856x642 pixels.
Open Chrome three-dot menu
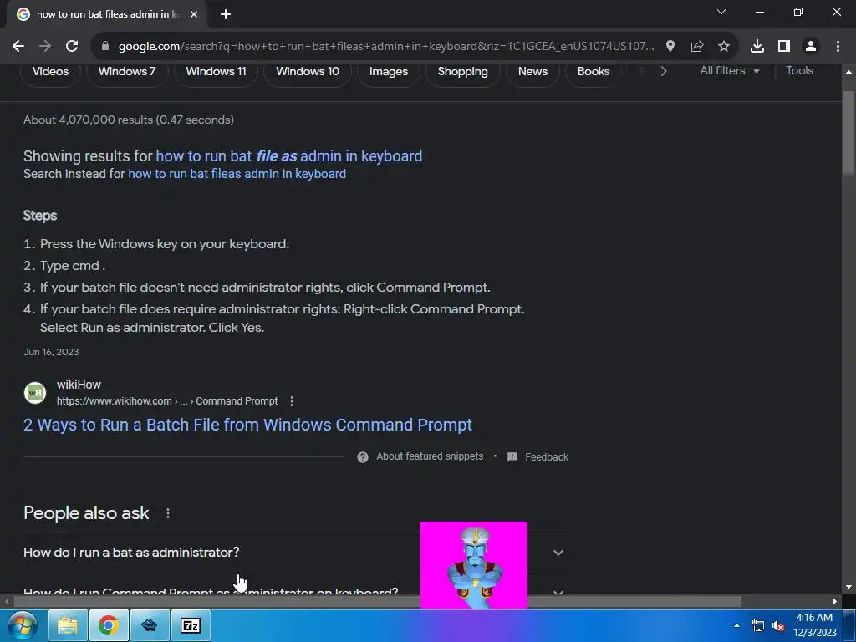click(838, 47)
